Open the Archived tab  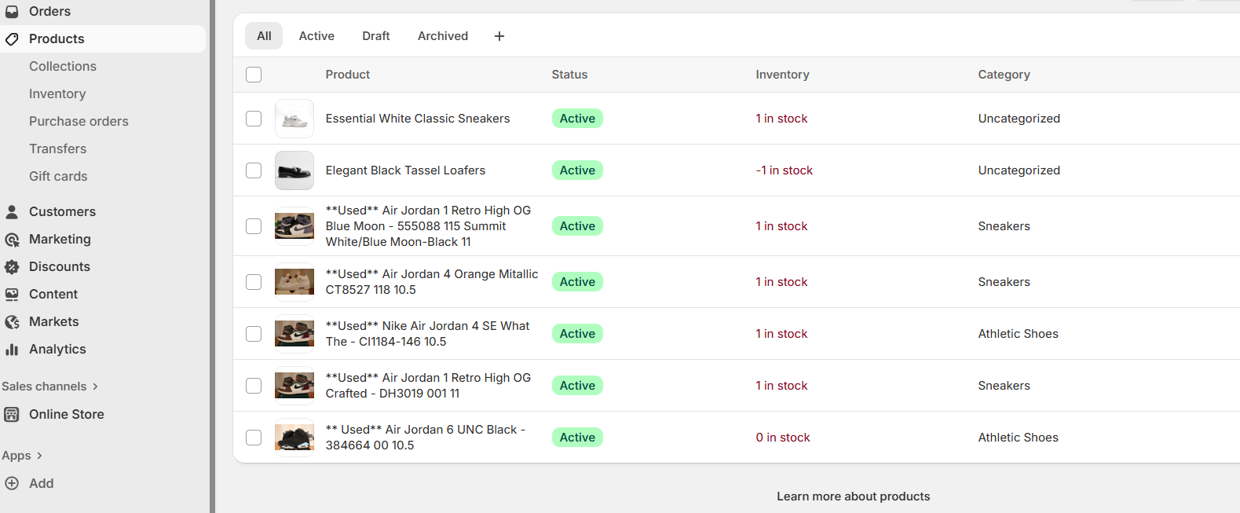443,36
